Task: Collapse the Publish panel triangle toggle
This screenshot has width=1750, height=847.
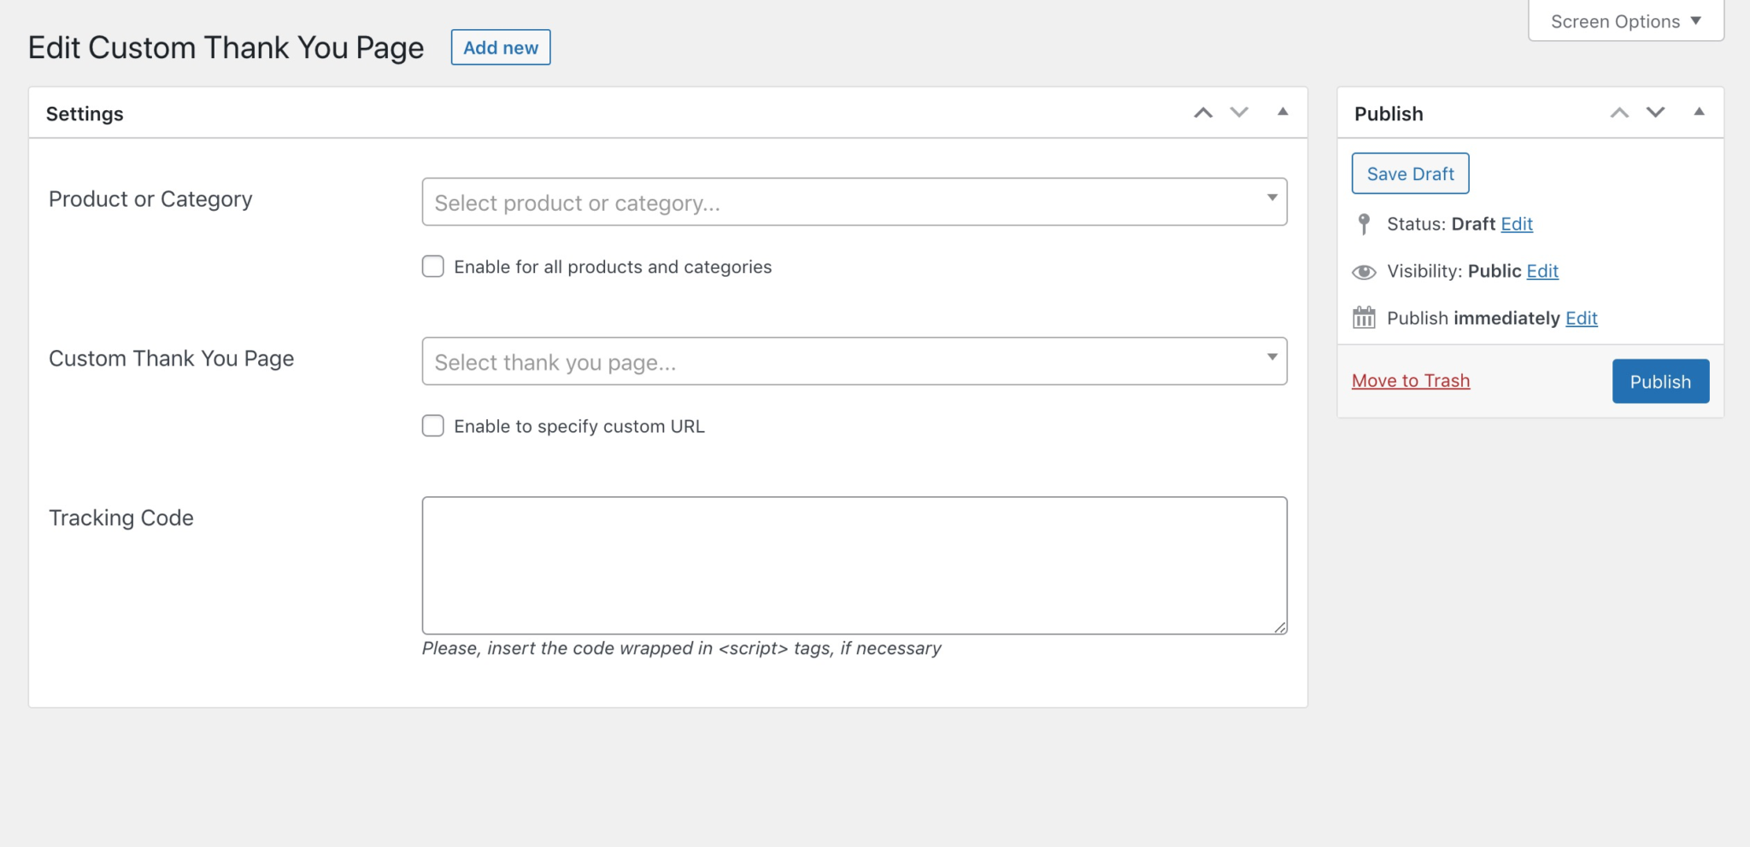Action: (x=1699, y=112)
